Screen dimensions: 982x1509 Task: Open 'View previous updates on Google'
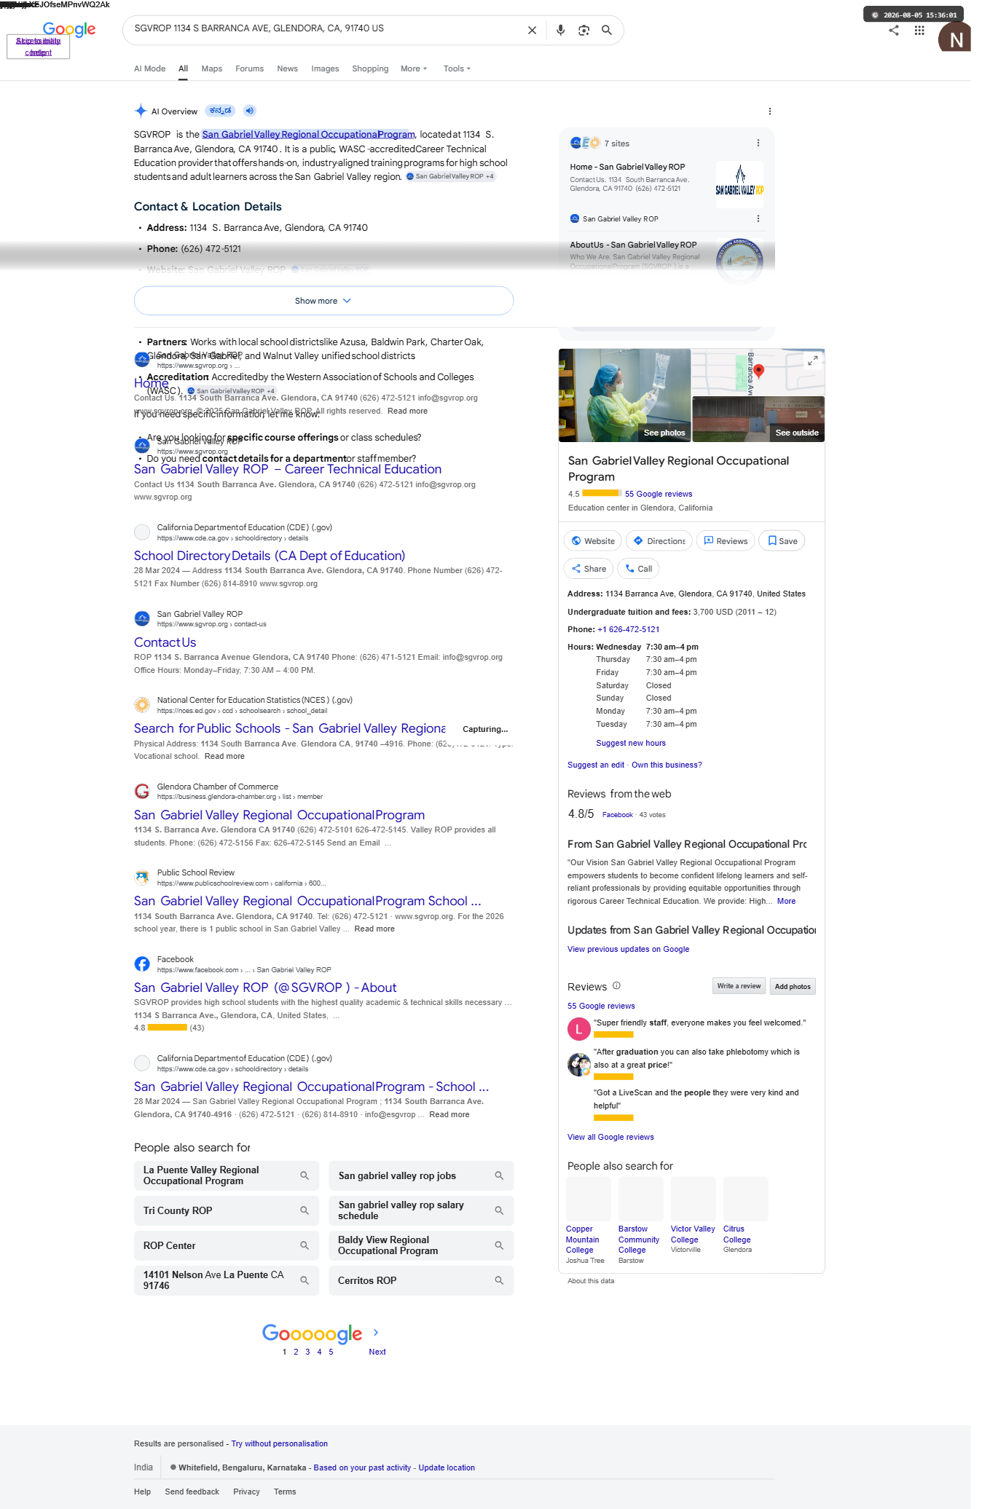pyautogui.click(x=628, y=949)
